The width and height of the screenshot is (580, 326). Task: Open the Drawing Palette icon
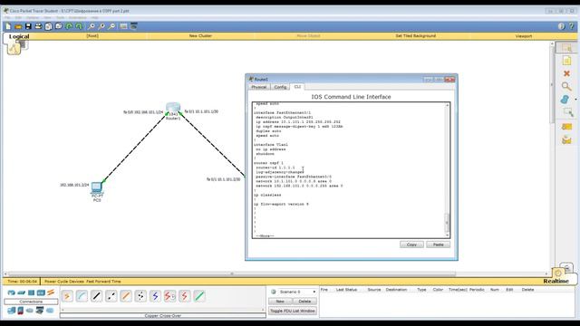click(x=123, y=26)
